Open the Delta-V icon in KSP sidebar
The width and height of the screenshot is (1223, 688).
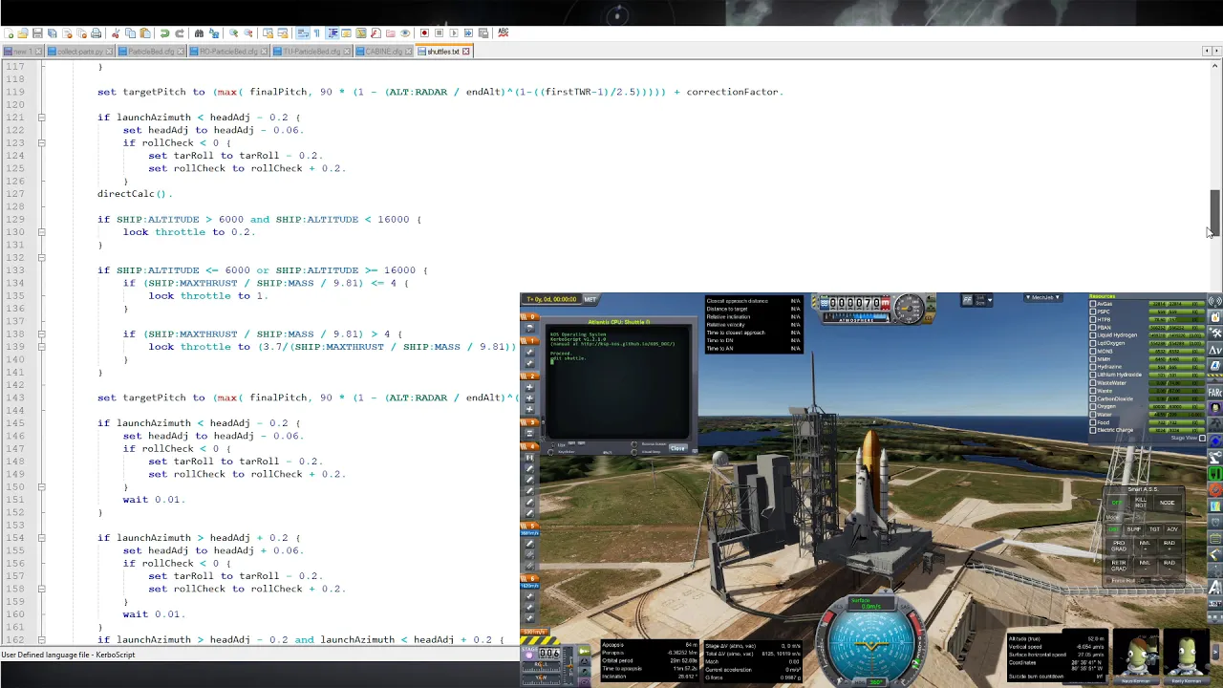1215,349
